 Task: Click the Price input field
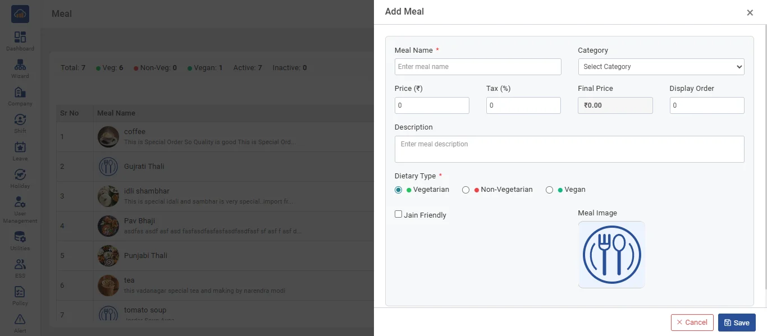click(x=432, y=105)
